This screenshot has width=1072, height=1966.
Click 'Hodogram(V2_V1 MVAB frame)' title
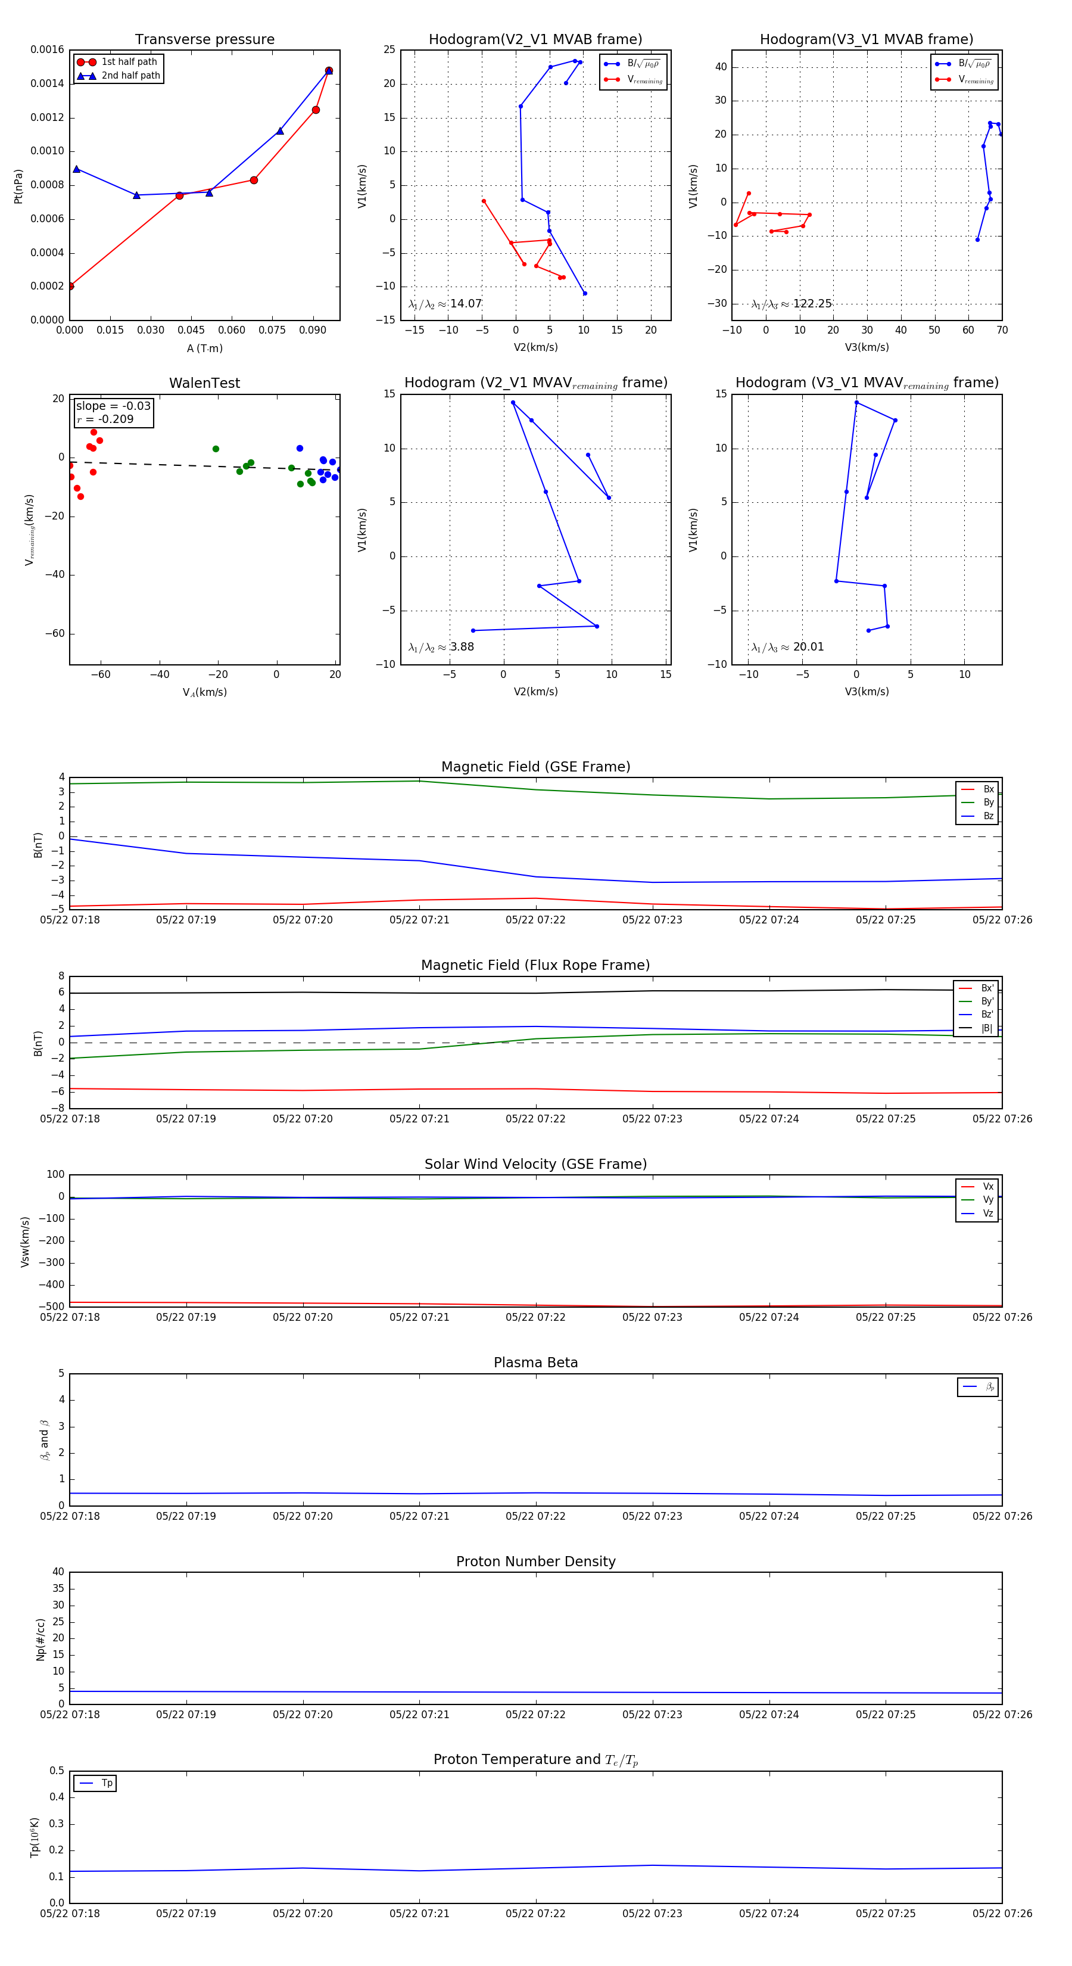pyautogui.click(x=535, y=40)
